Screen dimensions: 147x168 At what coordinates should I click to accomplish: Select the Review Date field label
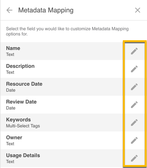tap(21, 102)
